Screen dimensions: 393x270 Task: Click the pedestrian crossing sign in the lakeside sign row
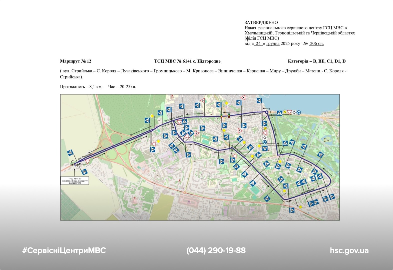coord(279,113)
